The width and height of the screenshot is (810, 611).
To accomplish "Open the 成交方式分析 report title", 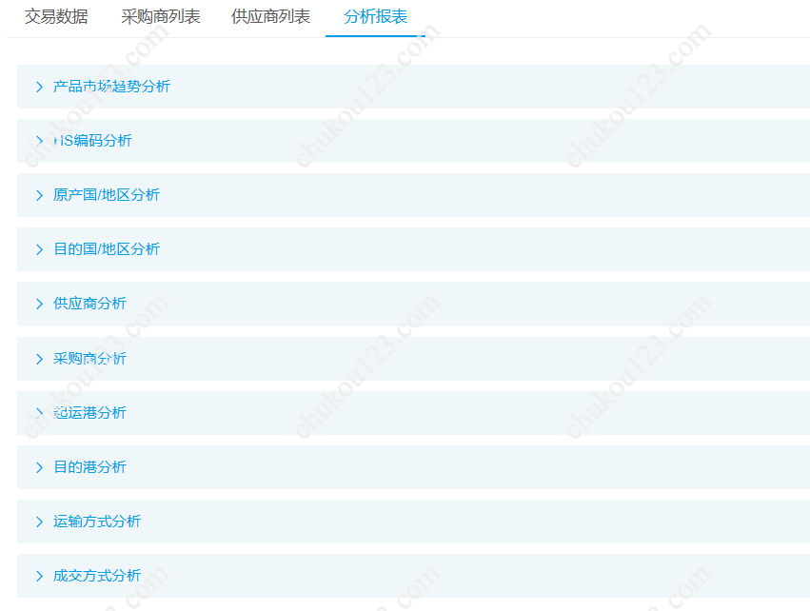I will tap(97, 576).
